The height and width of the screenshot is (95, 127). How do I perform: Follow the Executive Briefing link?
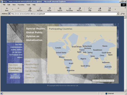tap(33, 71)
